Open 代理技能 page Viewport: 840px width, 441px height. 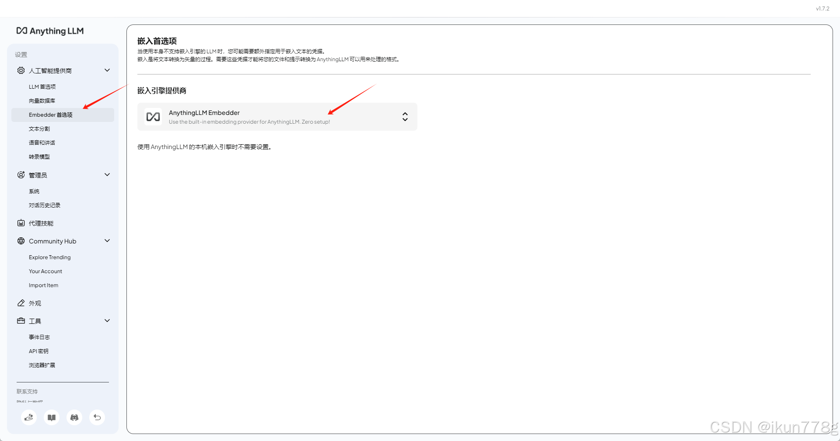point(41,223)
